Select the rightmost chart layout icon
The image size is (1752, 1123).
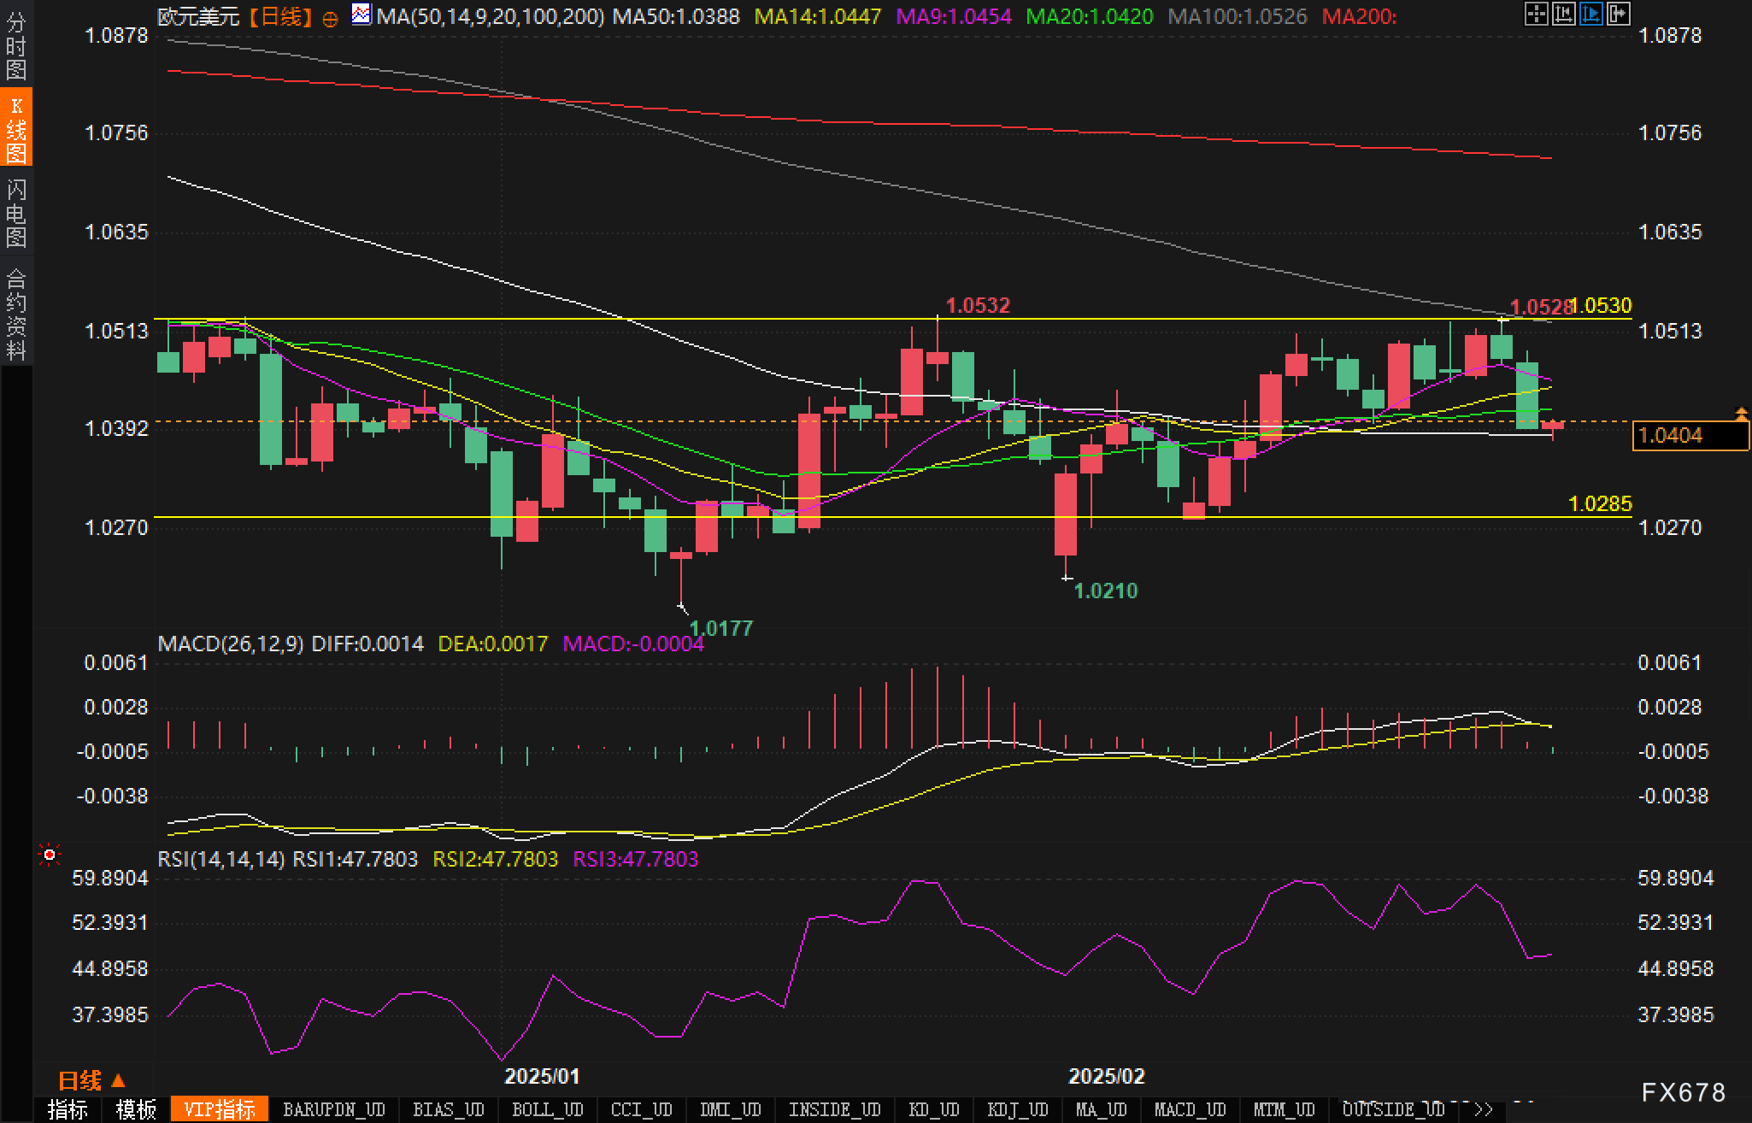click(1618, 14)
